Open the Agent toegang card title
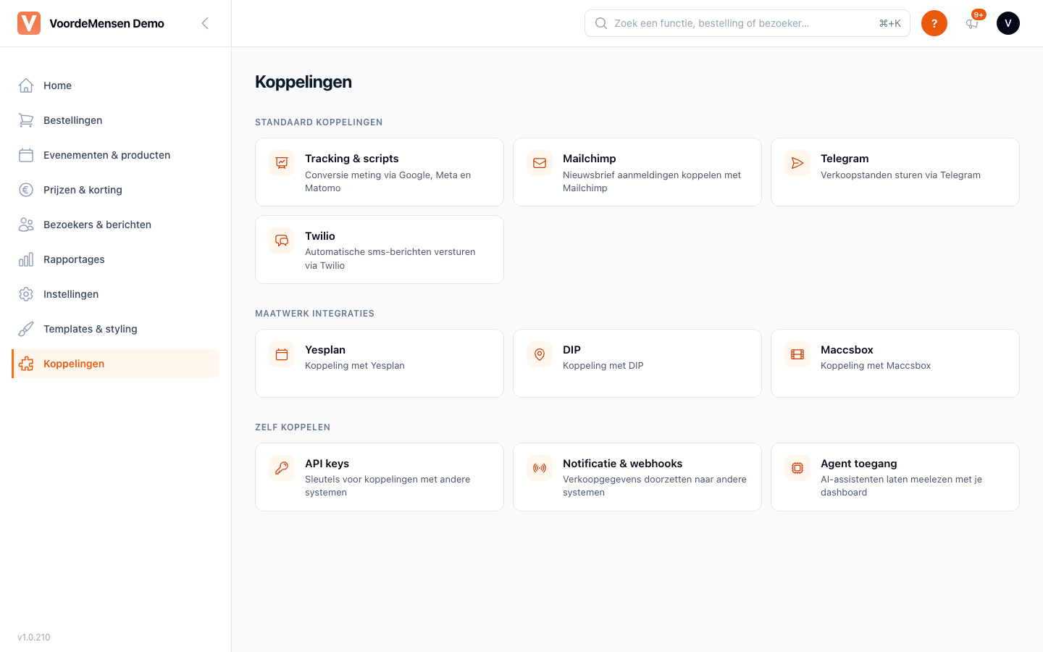The image size is (1043, 652). point(859,464)
